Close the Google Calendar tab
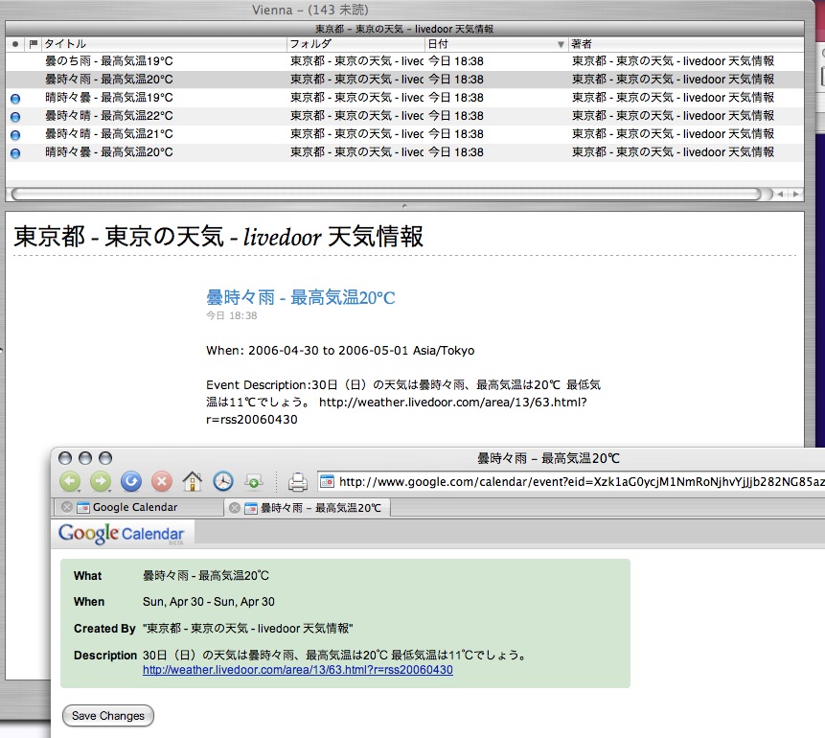 click(x=67, y=507)
